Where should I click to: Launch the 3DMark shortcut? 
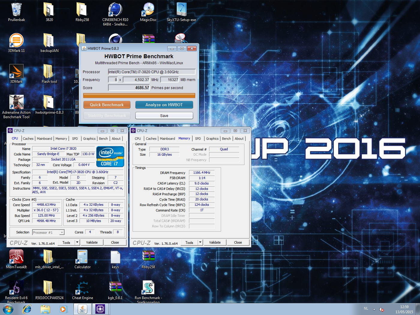point(16,74)
